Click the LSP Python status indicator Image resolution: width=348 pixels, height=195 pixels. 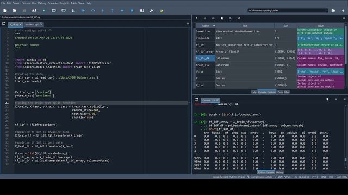282,177
